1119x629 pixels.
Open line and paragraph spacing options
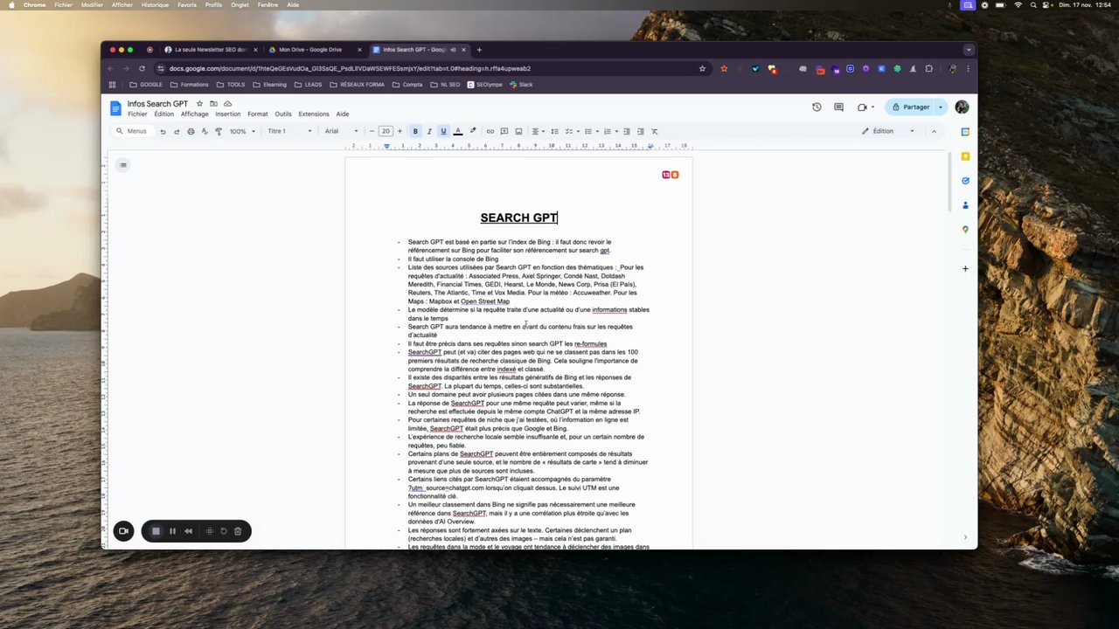554,131
